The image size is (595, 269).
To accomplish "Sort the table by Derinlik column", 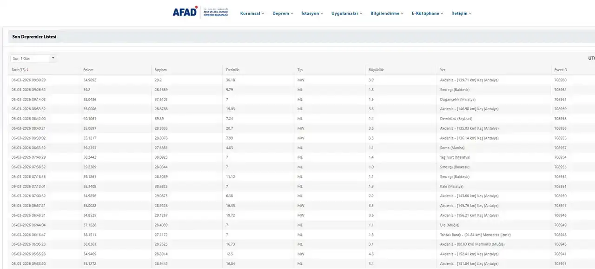I will [233, 69].
